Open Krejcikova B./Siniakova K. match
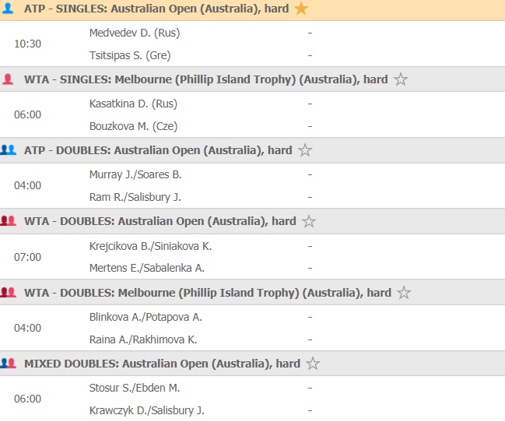 coord(150,246)
